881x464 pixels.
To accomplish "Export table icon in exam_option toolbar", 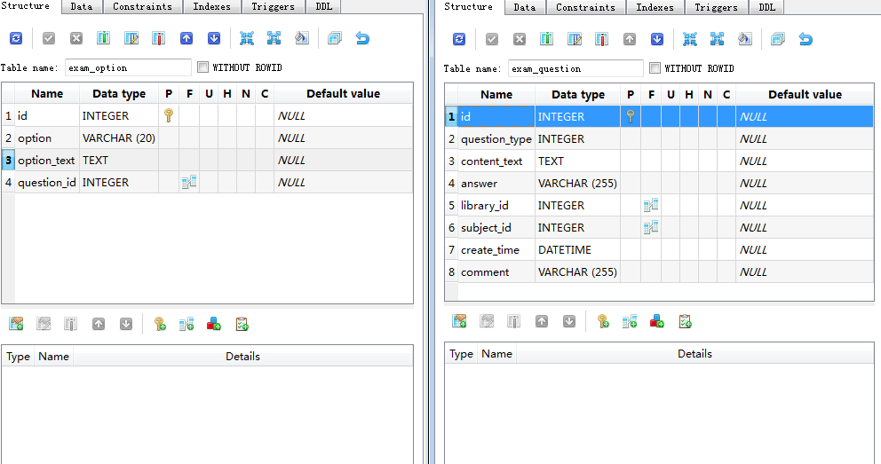I will 274,38.
